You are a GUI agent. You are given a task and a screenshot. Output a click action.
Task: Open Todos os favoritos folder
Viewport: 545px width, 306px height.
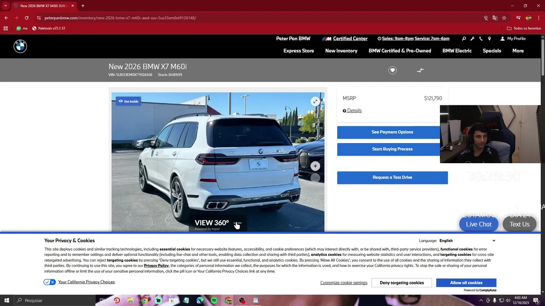tap(524, 28)
